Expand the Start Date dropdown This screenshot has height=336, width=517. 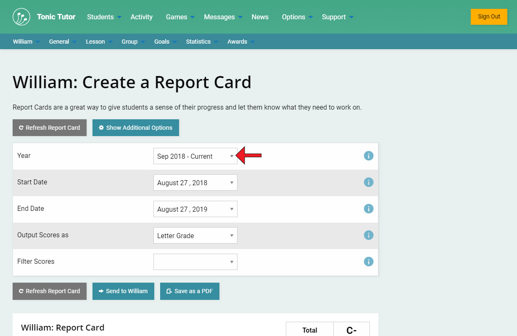(195, 183)
